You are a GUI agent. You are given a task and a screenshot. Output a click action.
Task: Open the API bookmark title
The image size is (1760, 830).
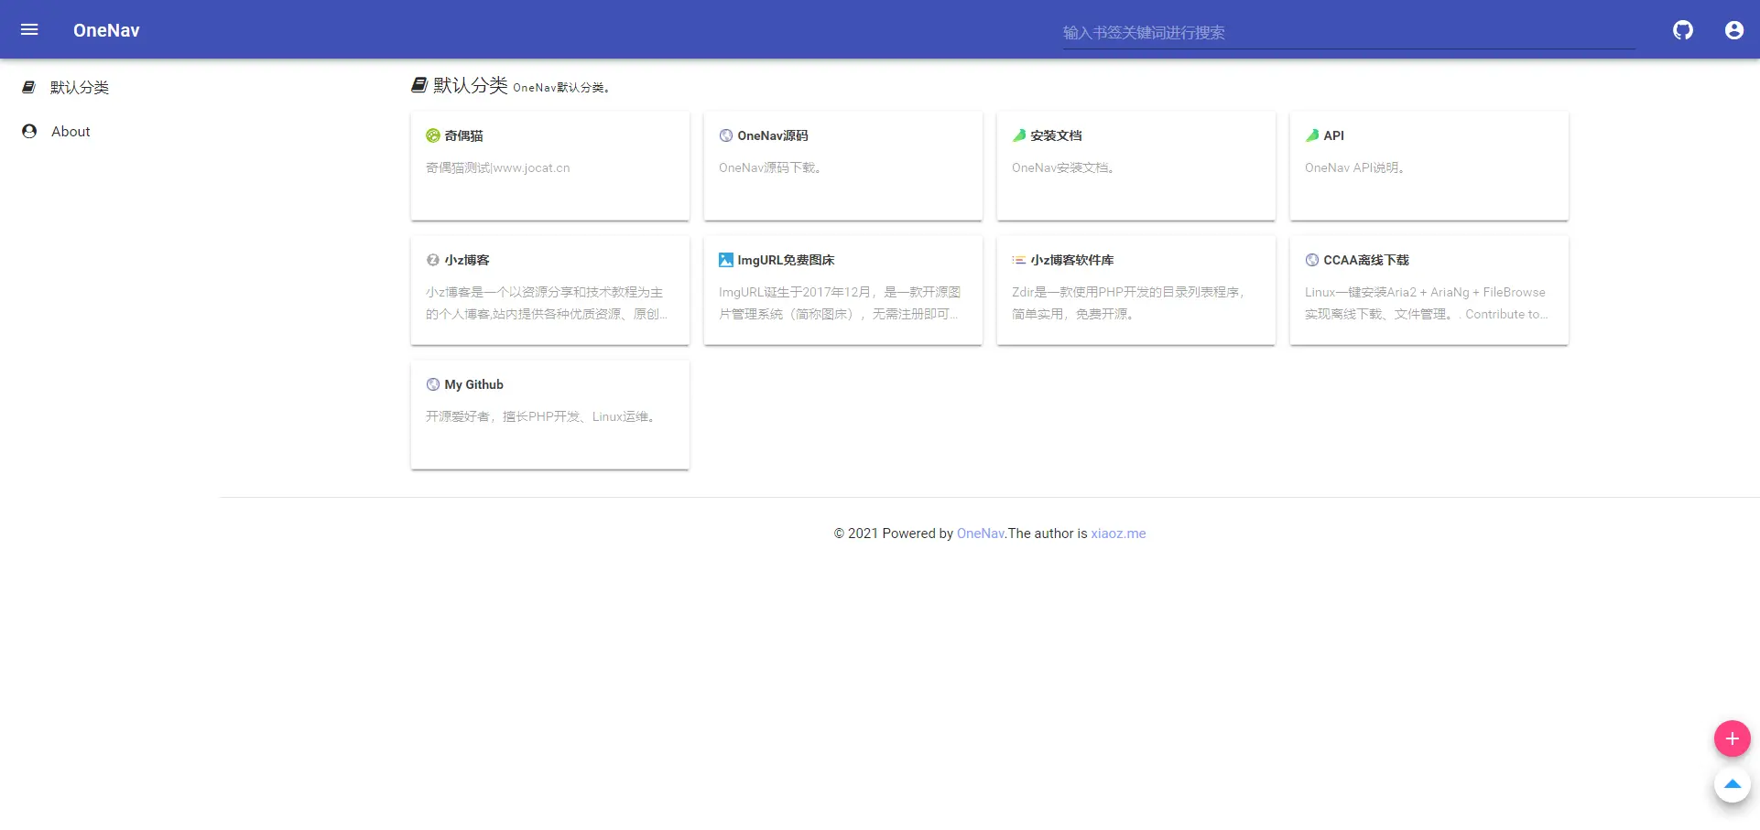click(1334, 135)
